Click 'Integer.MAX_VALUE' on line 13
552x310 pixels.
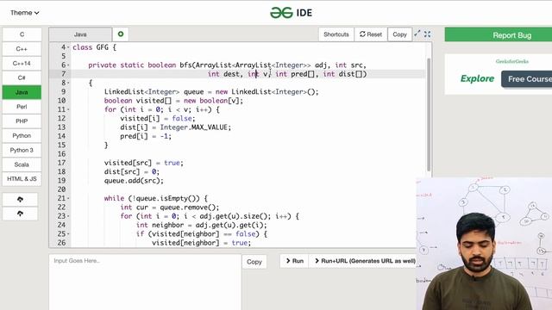tap(195, 127)
